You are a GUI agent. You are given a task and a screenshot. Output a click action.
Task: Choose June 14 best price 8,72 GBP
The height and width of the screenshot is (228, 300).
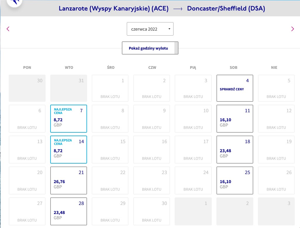(x=68, y=150)
